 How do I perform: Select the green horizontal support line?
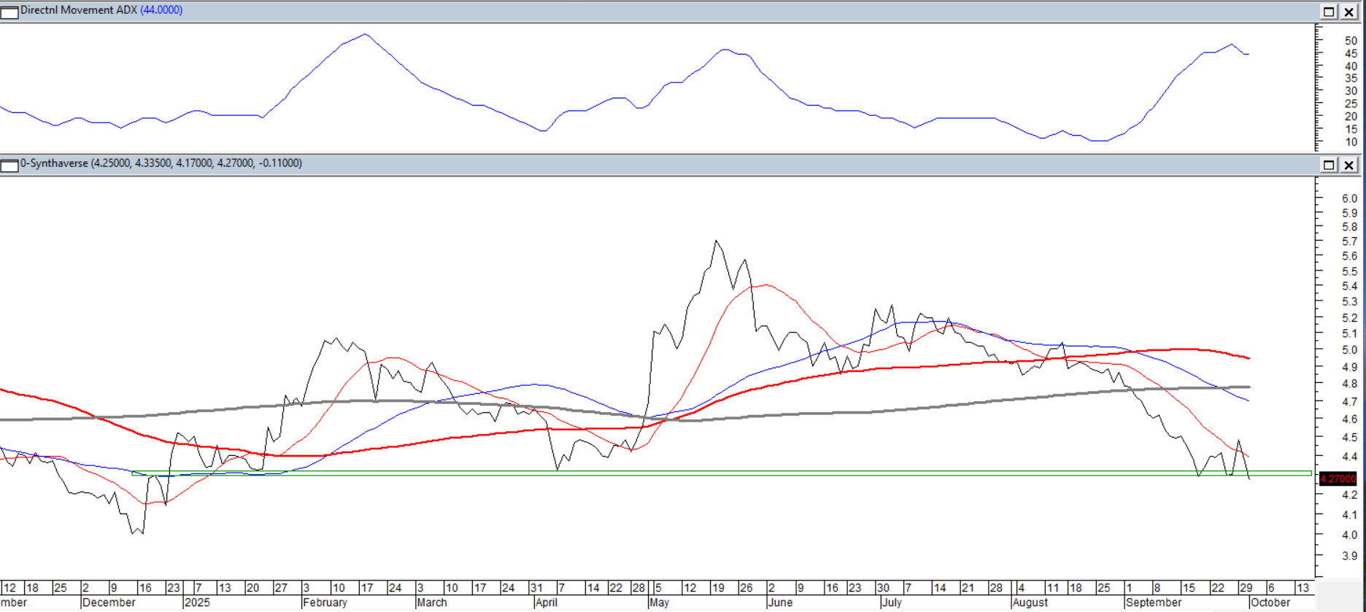(x=730, y=473)
